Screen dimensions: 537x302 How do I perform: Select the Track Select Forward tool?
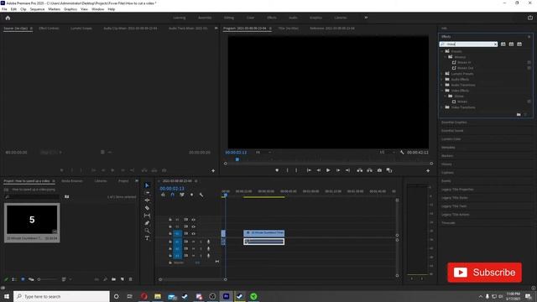click(148, 193)
